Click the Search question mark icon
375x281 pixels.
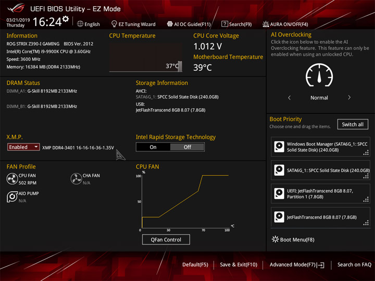(x=224, y=24)
